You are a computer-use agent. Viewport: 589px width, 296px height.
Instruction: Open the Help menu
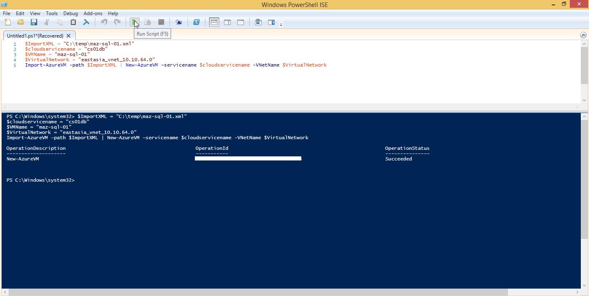point(113,13)
